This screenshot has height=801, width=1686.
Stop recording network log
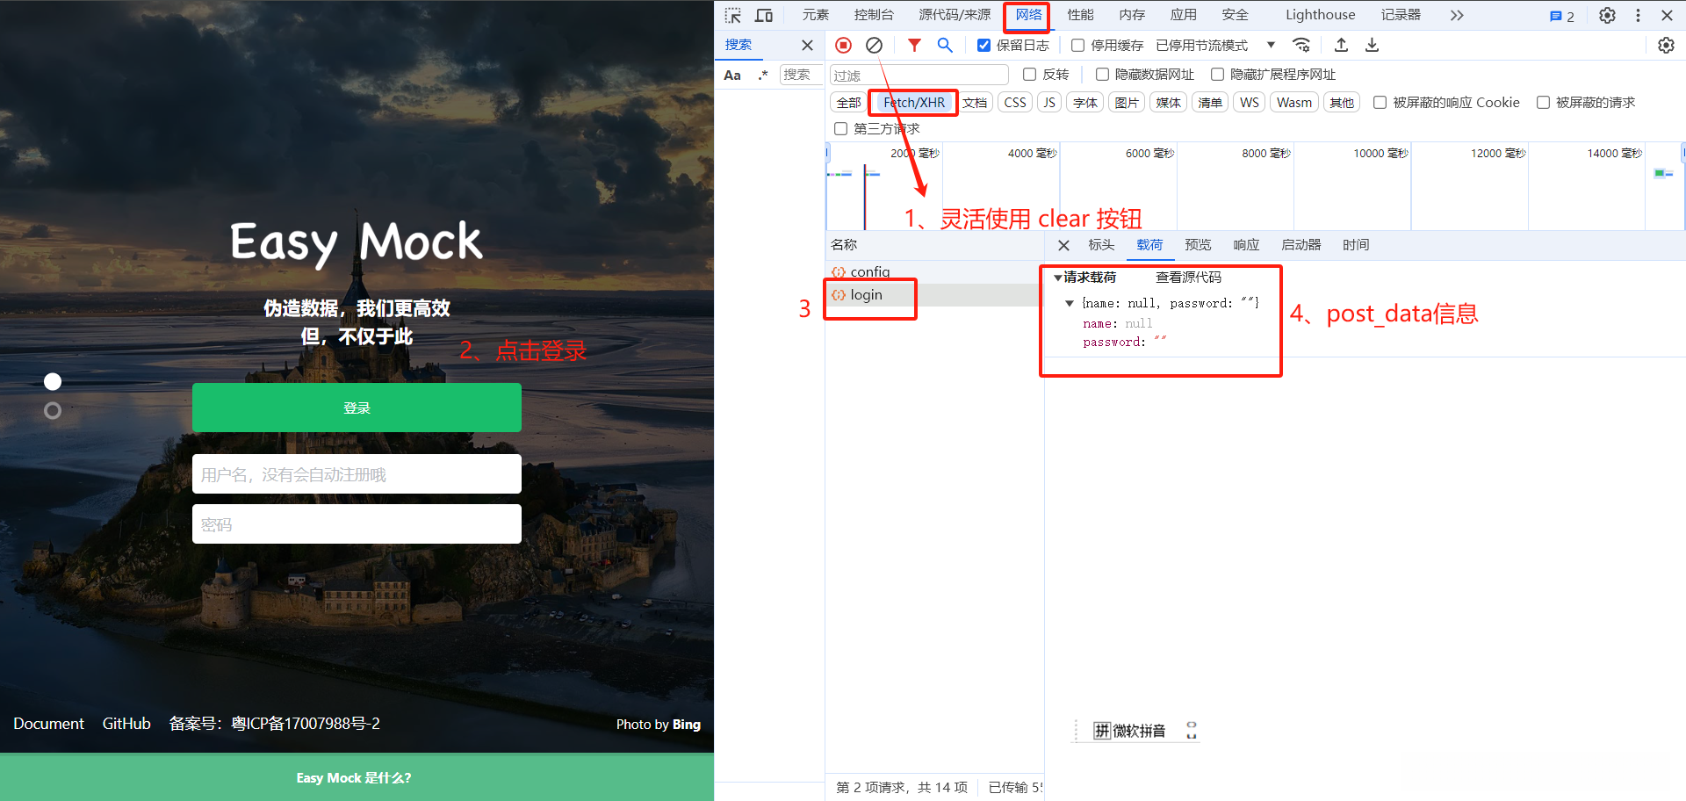(843, 45)
